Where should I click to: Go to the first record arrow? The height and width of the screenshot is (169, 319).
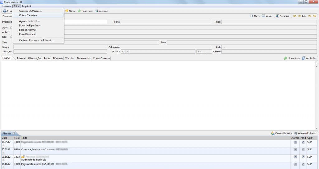coord(295,16)
